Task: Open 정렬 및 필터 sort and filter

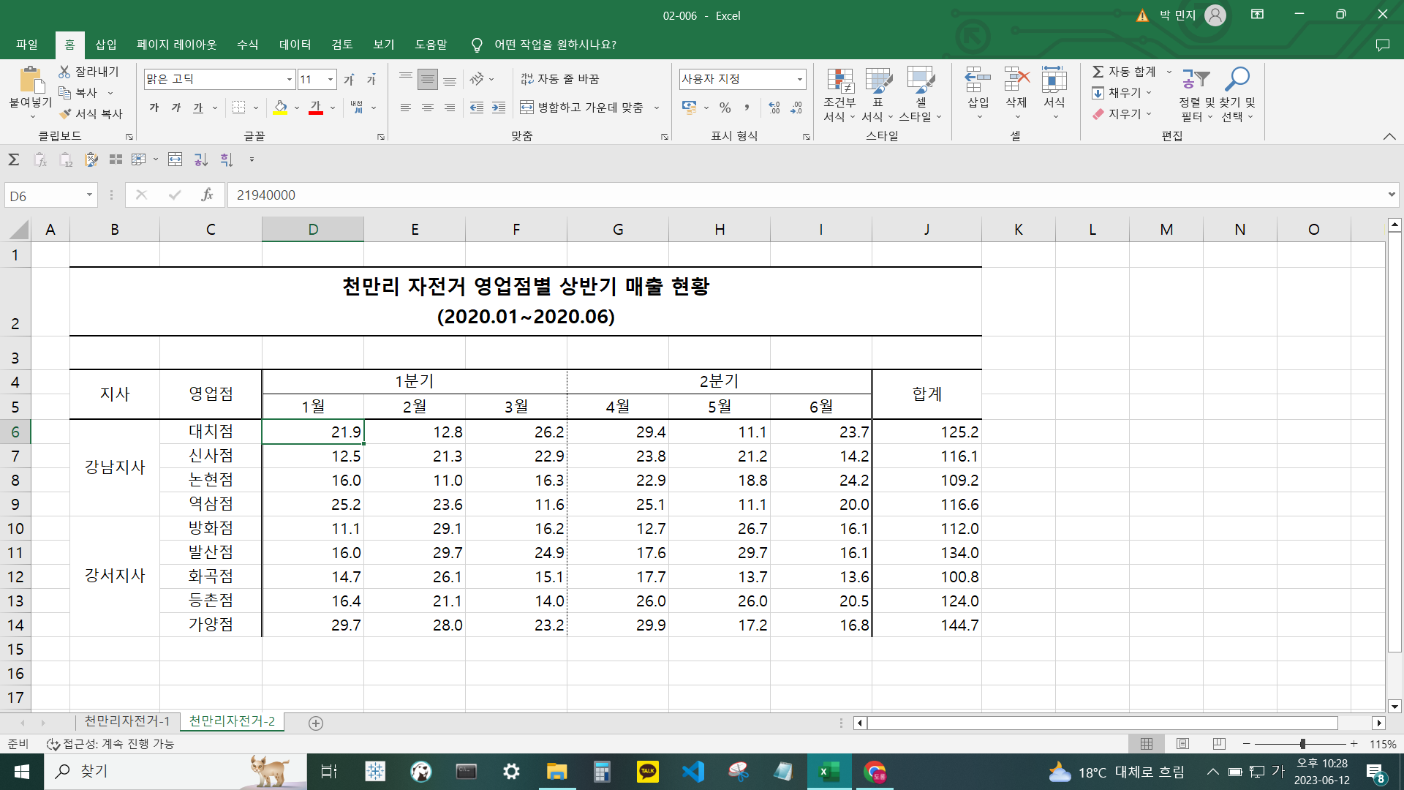Action: coord(1196,94)
